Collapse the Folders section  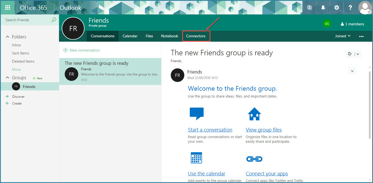(x=7, y=37)
